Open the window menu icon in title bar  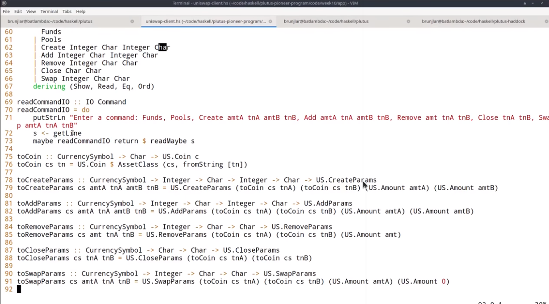pos(4,4)
